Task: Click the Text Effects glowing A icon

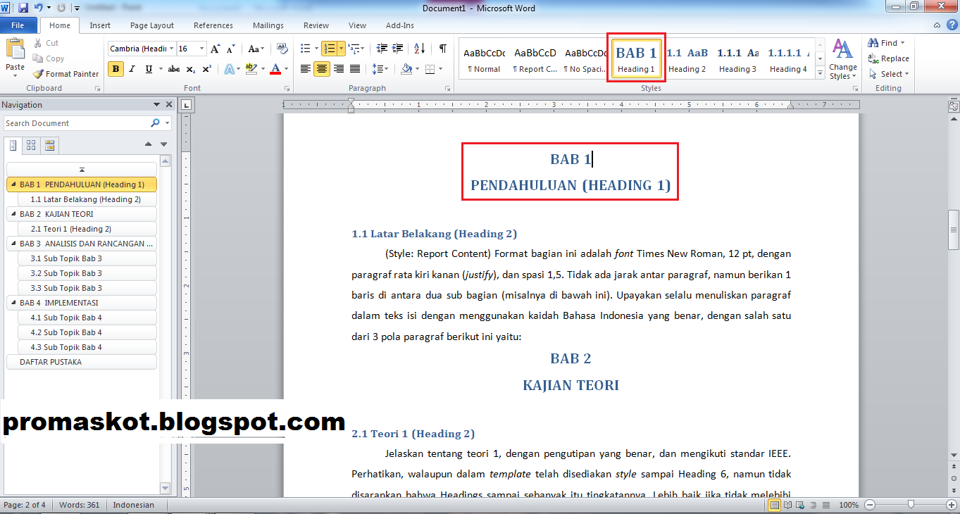Action: (x=229, y=69)
